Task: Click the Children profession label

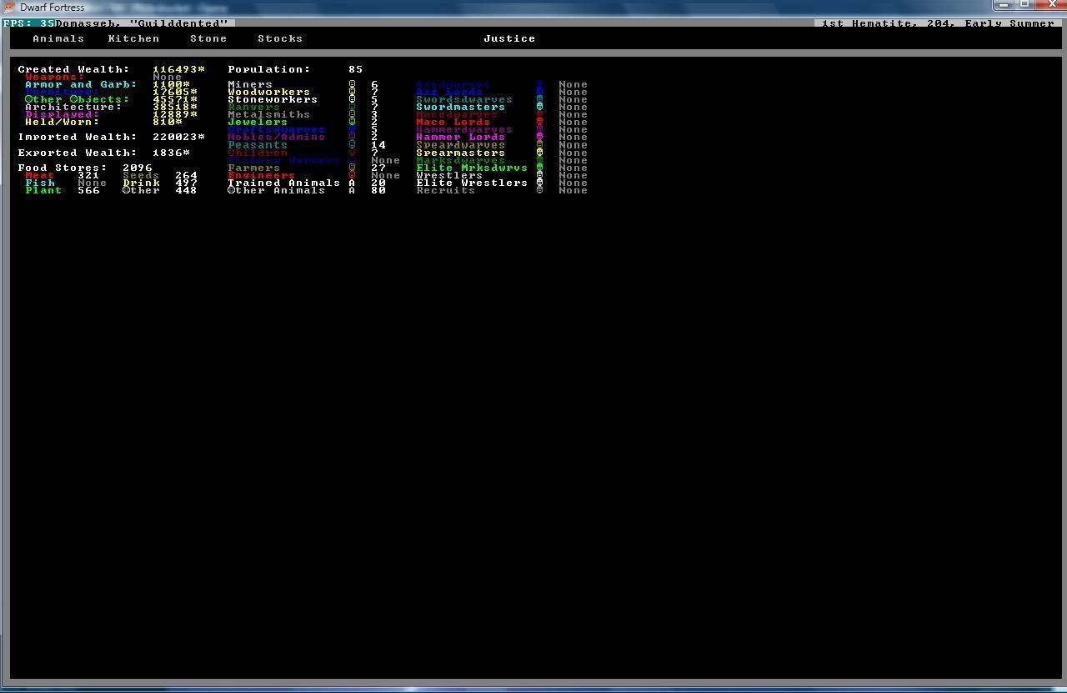Action: pos(258,153)
